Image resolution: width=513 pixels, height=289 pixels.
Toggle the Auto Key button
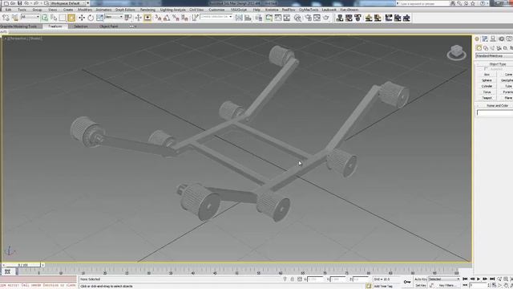420,279
